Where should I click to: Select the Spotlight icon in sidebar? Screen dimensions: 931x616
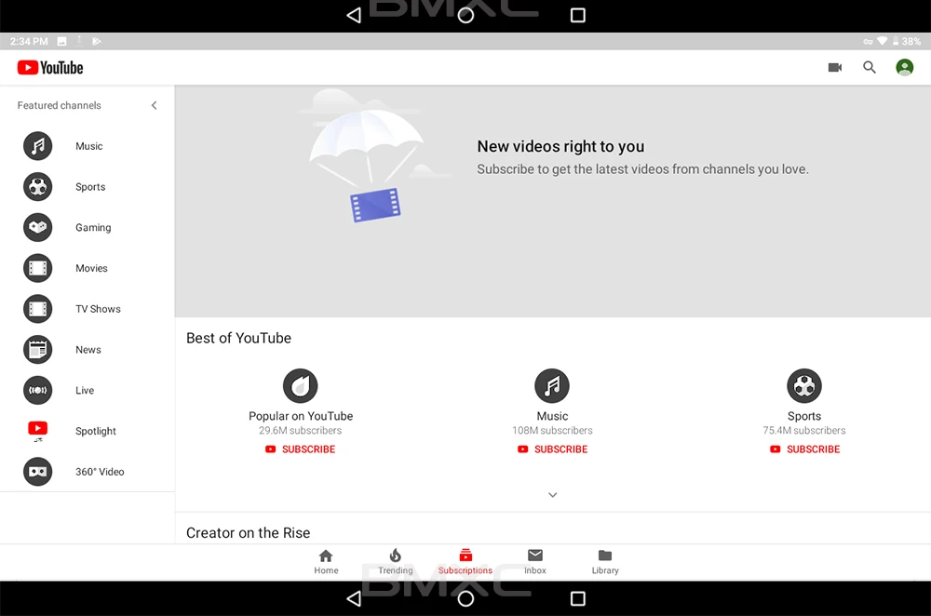click(37, 431)
